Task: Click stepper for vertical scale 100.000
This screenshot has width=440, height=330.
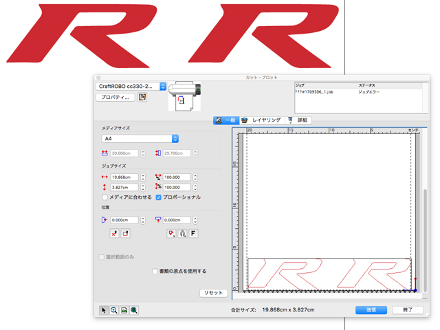Action: (x=195, y=188)
